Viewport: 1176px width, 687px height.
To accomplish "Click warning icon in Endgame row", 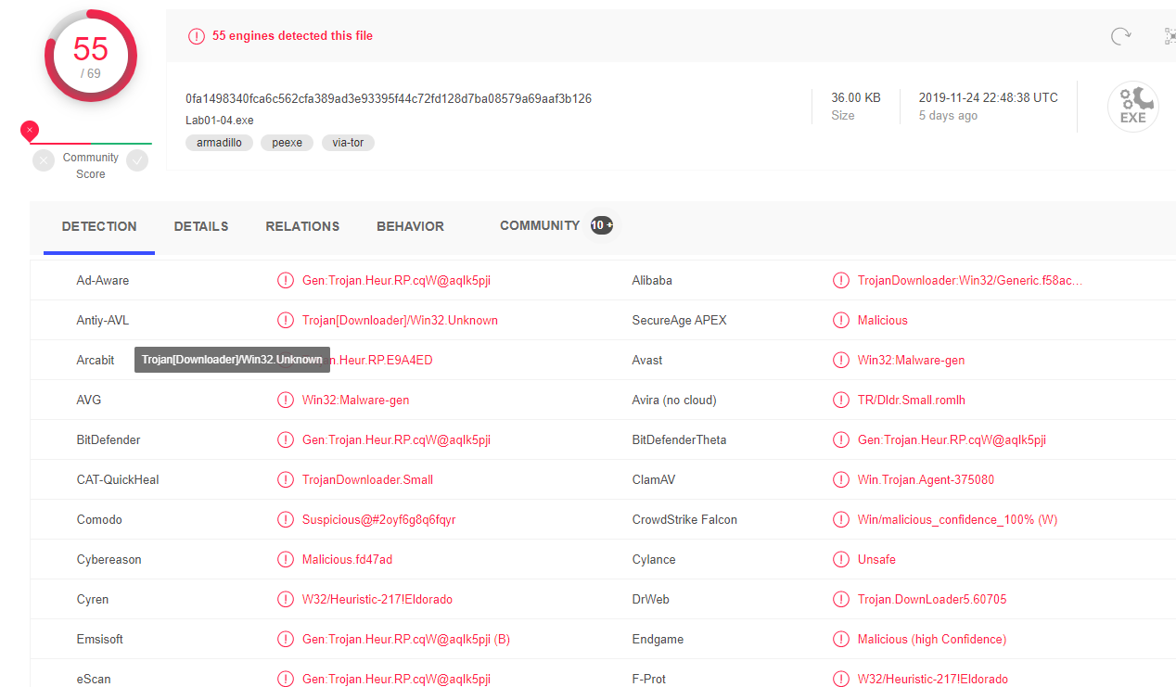I will tap(841, 639).
